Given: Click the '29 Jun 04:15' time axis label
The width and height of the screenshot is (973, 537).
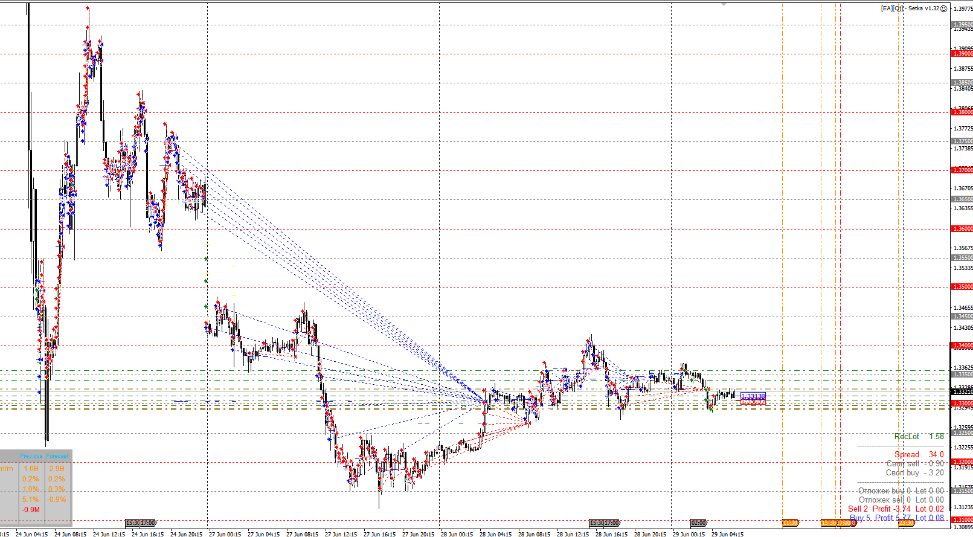Looking at the screenshot, I should point(727,534).
